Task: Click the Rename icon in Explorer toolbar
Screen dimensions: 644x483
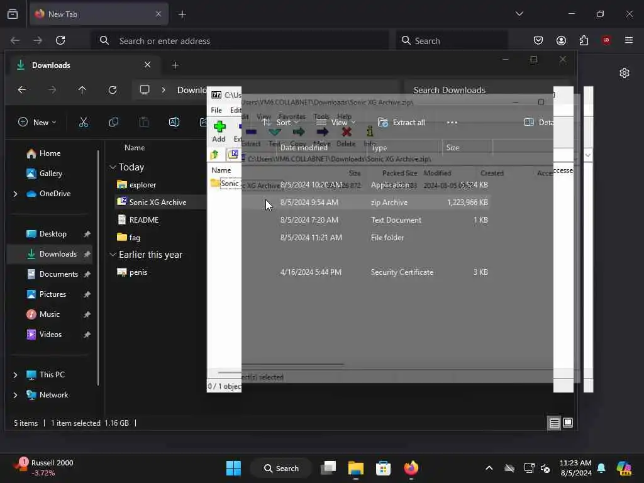Action: [x=174, y=123]
